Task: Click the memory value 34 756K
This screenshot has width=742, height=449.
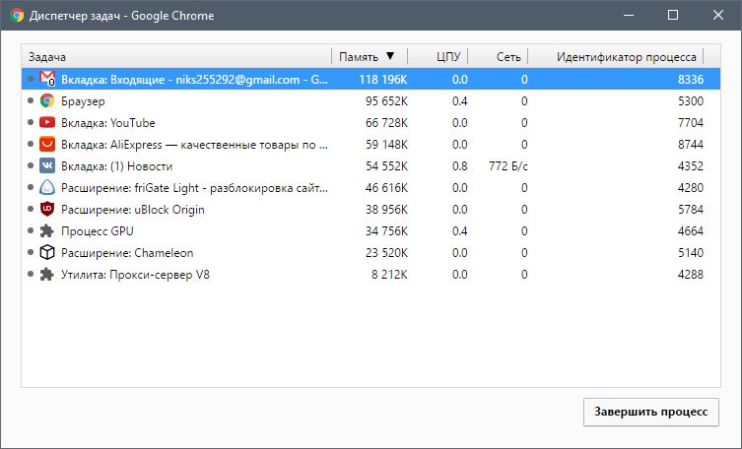Action: (386, 231)
